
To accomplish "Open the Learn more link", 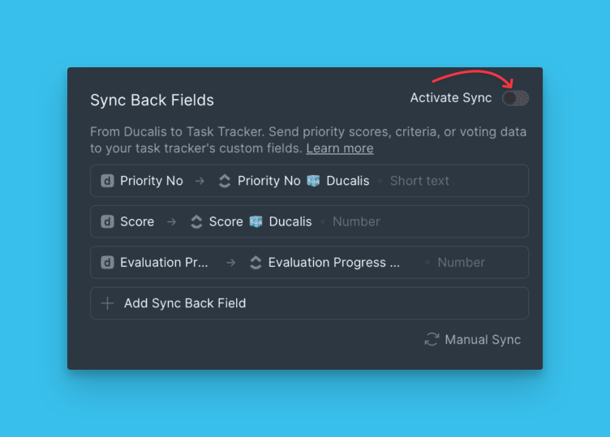I will click(x=340, y=148).
